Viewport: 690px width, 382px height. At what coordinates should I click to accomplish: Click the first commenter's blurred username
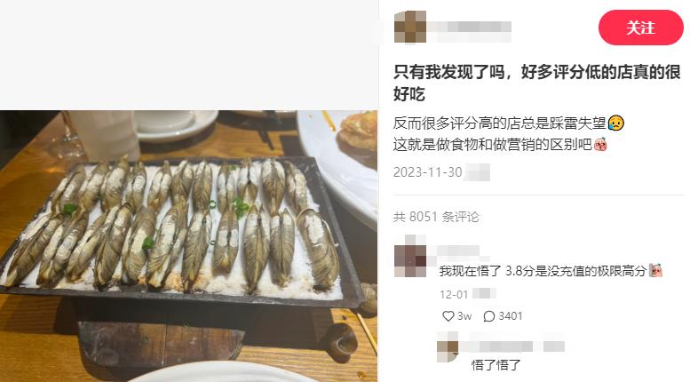tap(457, 251)
